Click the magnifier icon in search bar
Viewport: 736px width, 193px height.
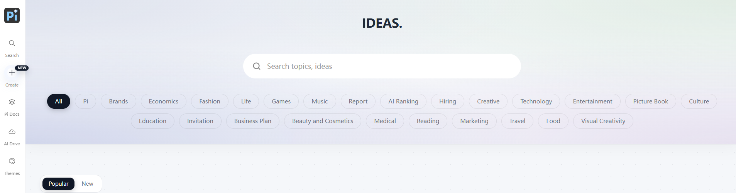pos(257,66)
